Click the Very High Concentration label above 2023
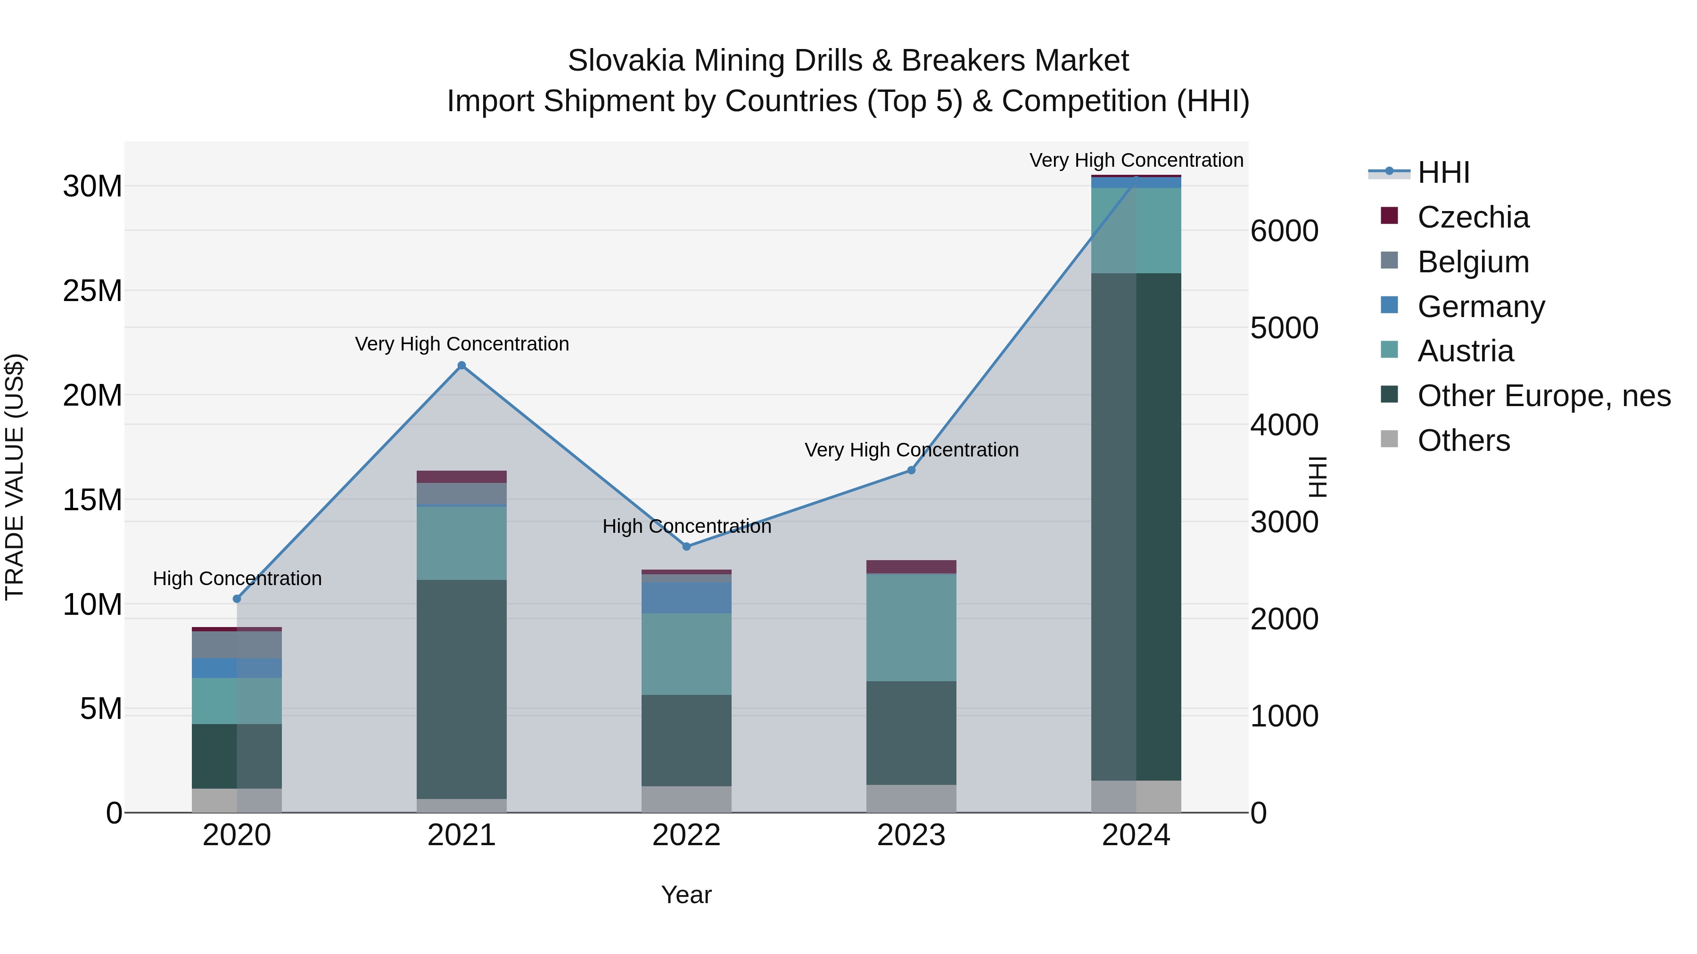The image size is (1697, 954). pos(911,450)
